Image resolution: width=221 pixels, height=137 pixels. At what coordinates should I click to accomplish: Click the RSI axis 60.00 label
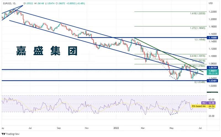point(211,100)
